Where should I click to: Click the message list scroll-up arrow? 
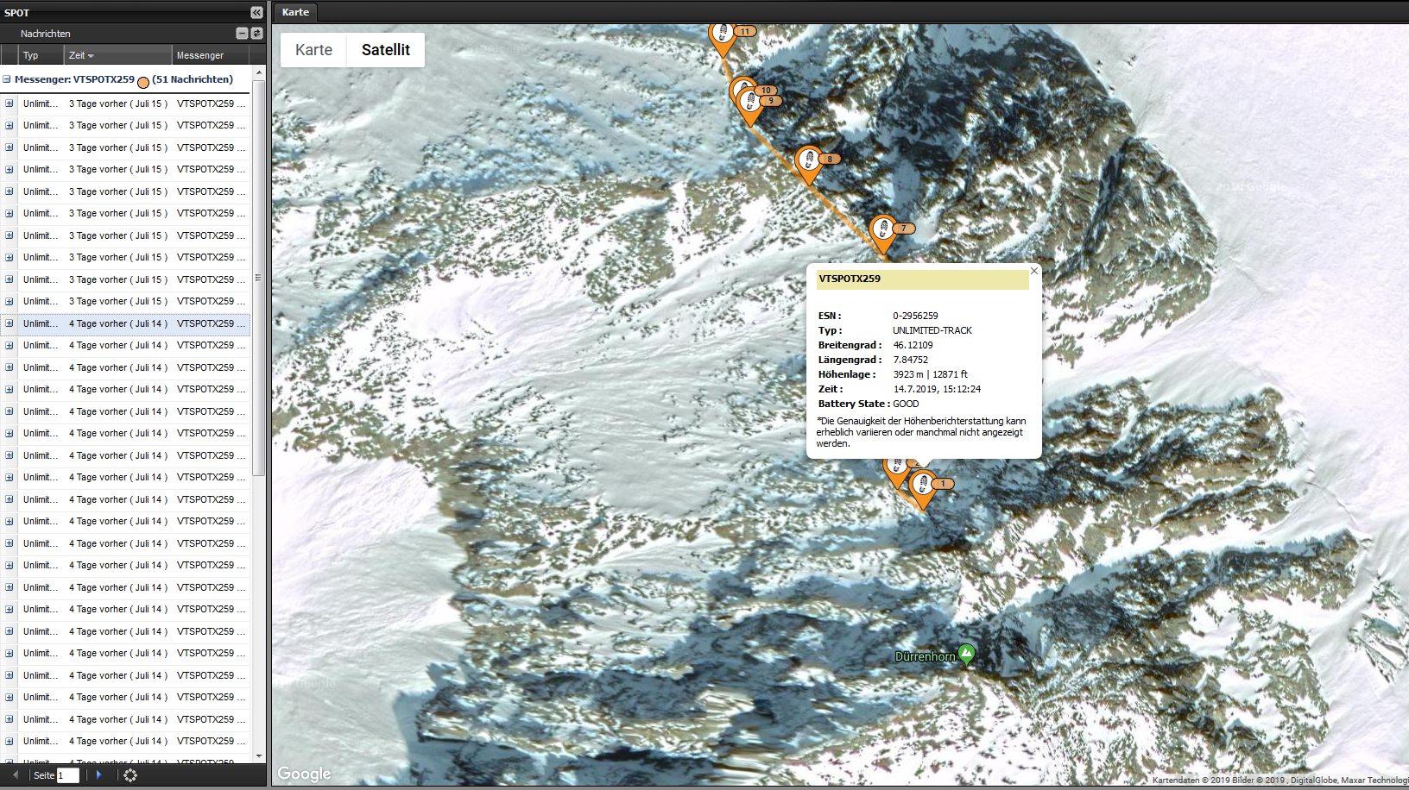(x=259, y=72)
